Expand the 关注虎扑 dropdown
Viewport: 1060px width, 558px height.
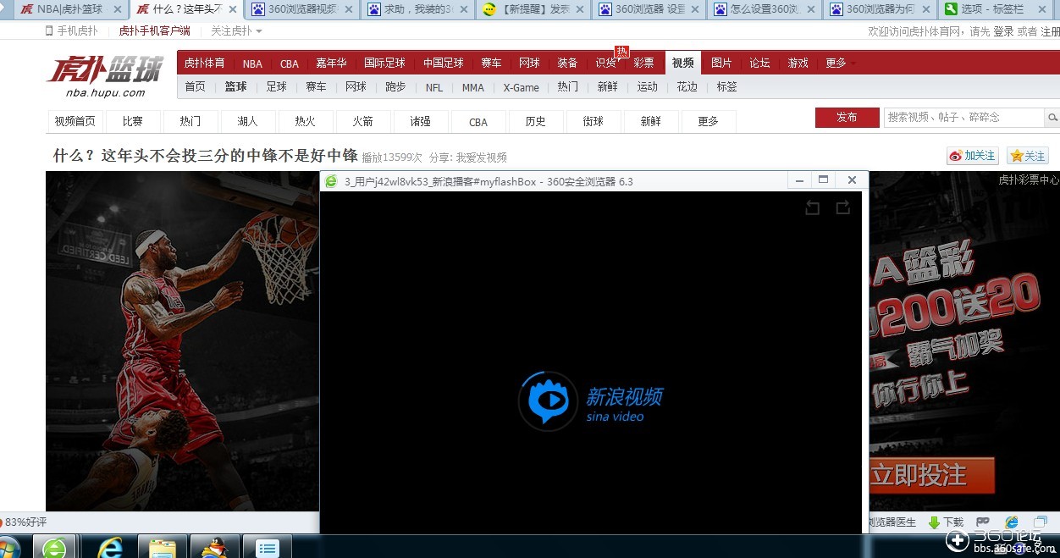coord(236,31)
